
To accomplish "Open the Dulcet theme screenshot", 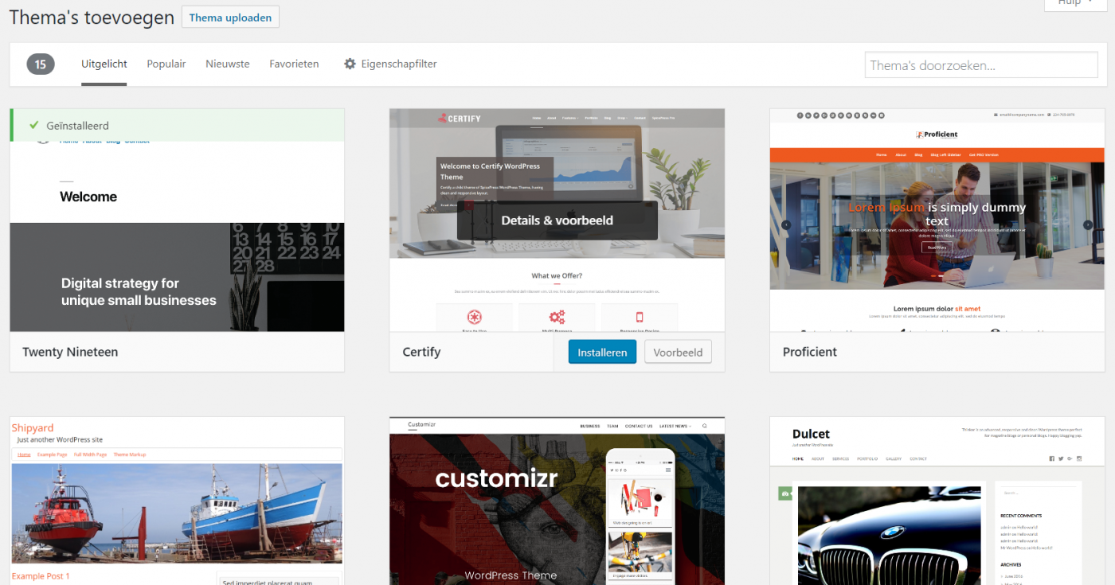I will (937, 501).
